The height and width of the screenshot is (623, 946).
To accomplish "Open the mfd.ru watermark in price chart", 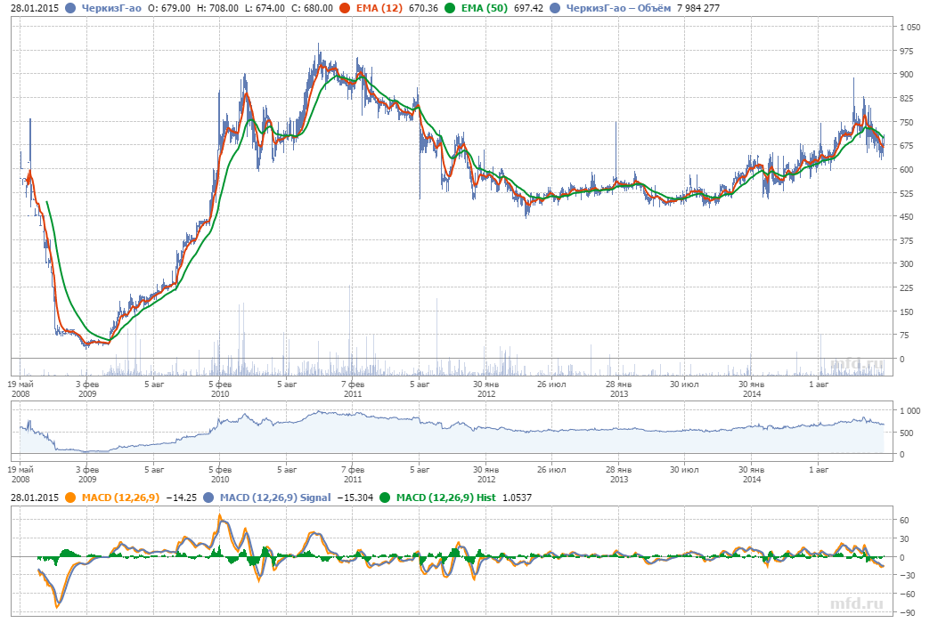I will click(x=859, y=365).
